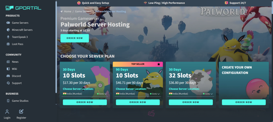This screenshot has height=122, width=273.
Task: Open TeamSpeak 3 in sidebar
Action: pyautogui.click(x=20, y=37)
